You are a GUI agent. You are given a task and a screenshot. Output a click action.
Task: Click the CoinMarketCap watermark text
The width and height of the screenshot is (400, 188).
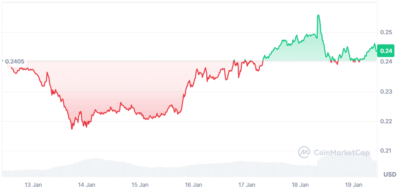(x=342, y=153)
